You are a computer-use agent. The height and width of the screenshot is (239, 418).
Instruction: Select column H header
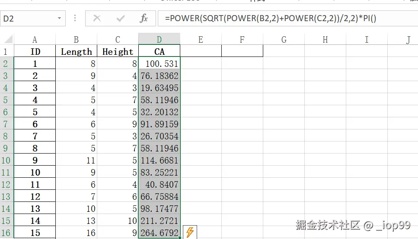click(x=325, y=39)
